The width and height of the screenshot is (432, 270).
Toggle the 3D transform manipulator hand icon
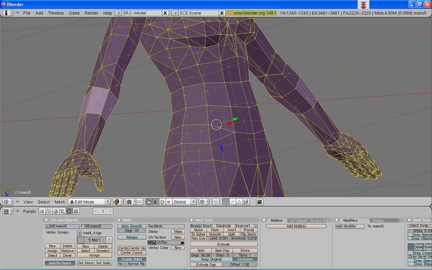[x=148, y=202]
